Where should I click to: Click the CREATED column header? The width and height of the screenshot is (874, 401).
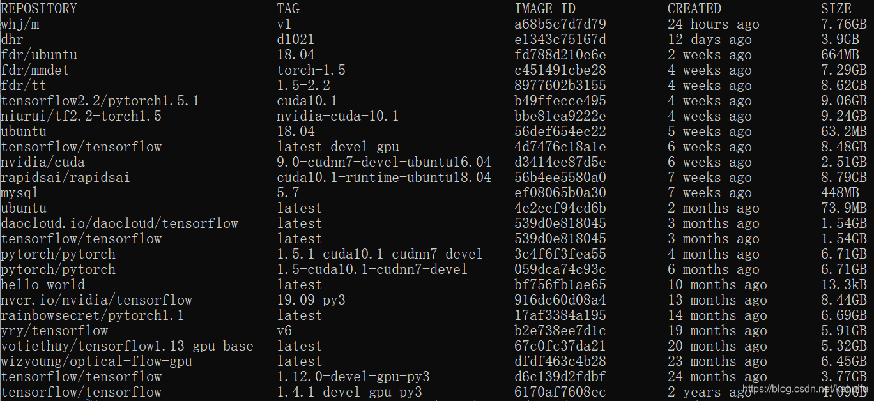[x=694, y=9]
